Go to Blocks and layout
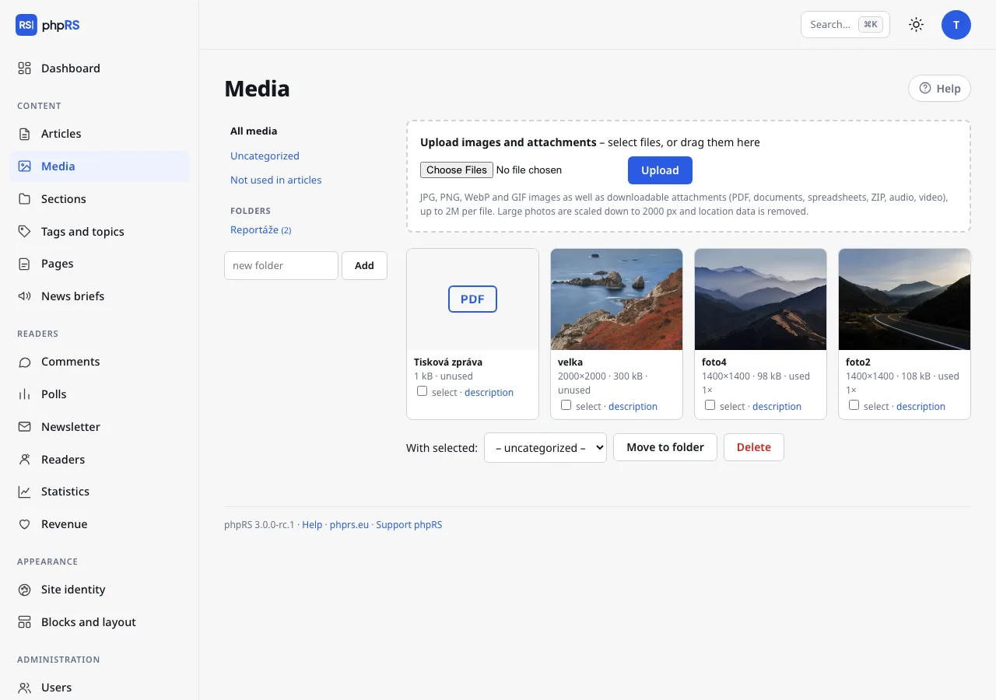The height and width of the screenshot is (700, 996). click(x=100, y=622)
